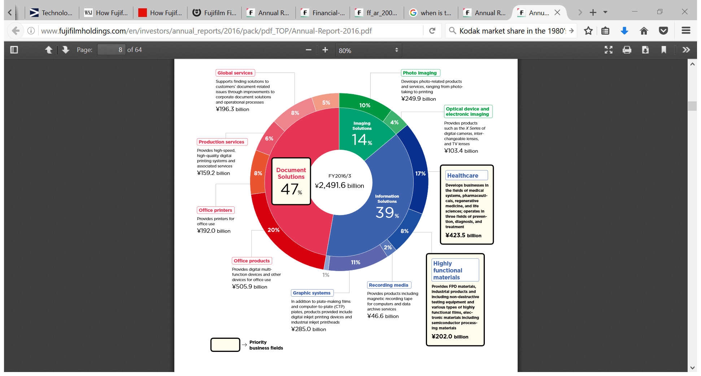
Task: Bookmark the current PDF view
Action: coord(663,50)
